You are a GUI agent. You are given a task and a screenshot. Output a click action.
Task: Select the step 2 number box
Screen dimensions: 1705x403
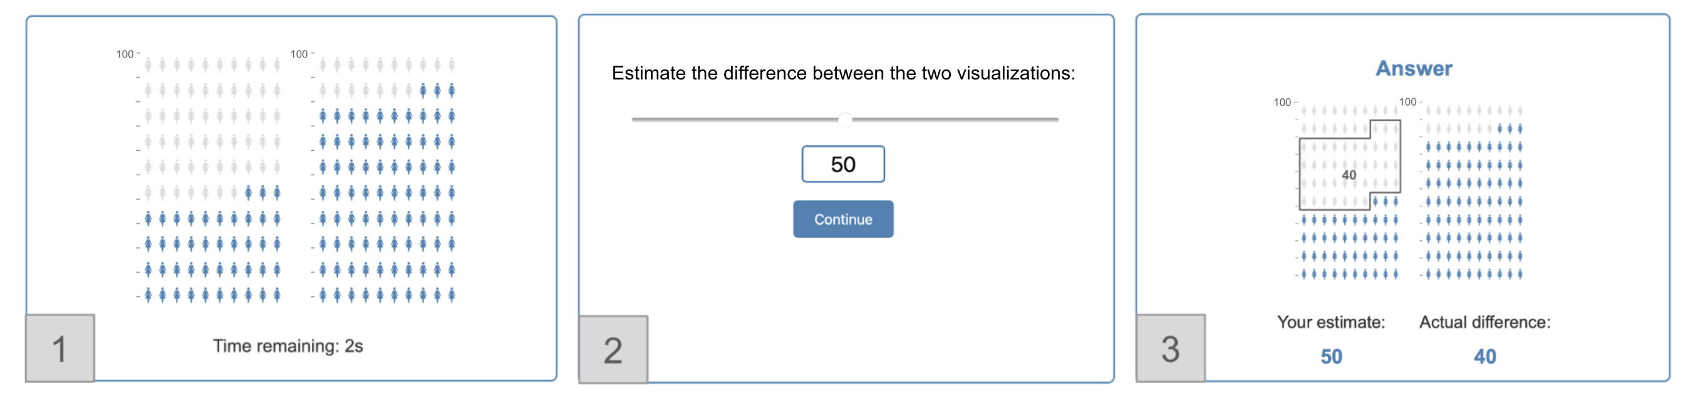coord(613,349)
